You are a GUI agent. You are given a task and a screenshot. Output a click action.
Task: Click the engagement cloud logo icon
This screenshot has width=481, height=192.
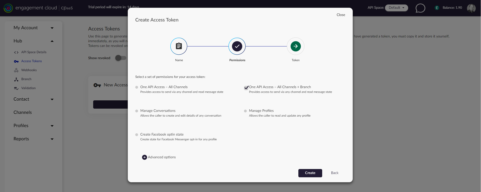[8, 8]
